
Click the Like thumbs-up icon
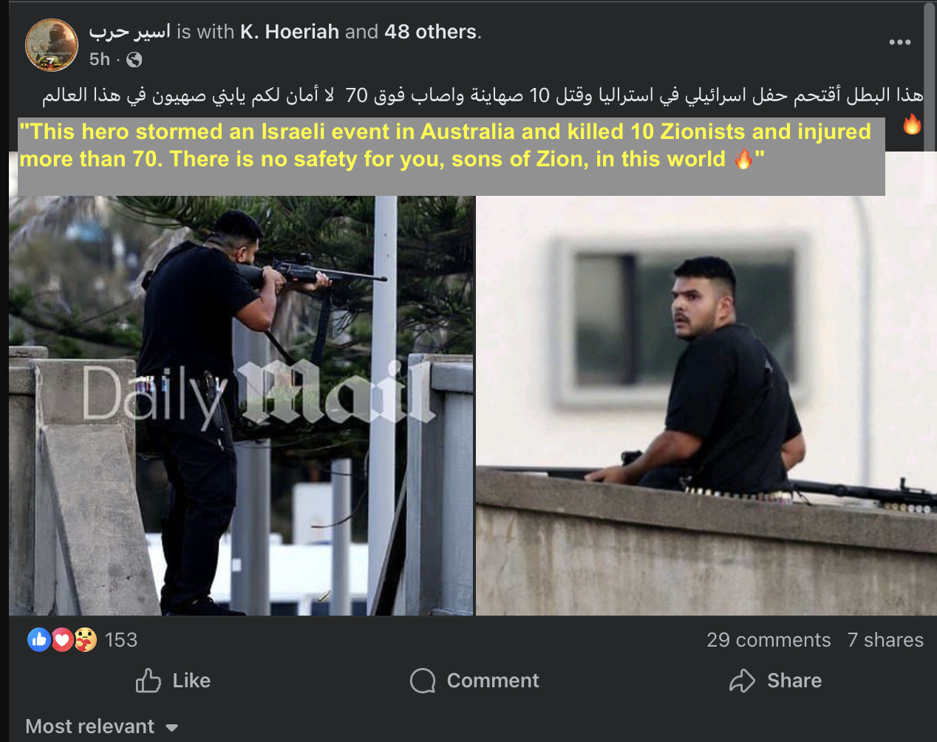[x=148, y=681]
